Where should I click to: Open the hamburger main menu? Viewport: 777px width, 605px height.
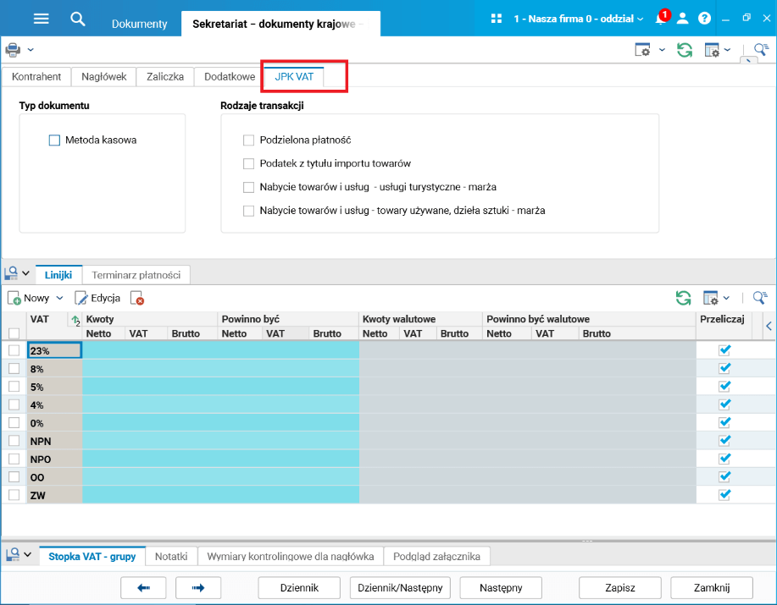pyautogui.click(x=42, y=19)
